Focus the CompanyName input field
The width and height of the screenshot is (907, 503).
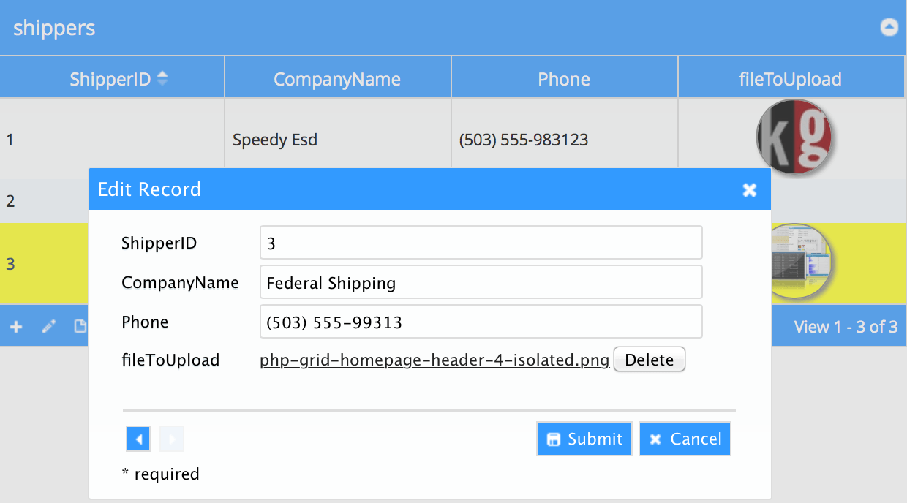pyautogui.click(x=481, y=282)
